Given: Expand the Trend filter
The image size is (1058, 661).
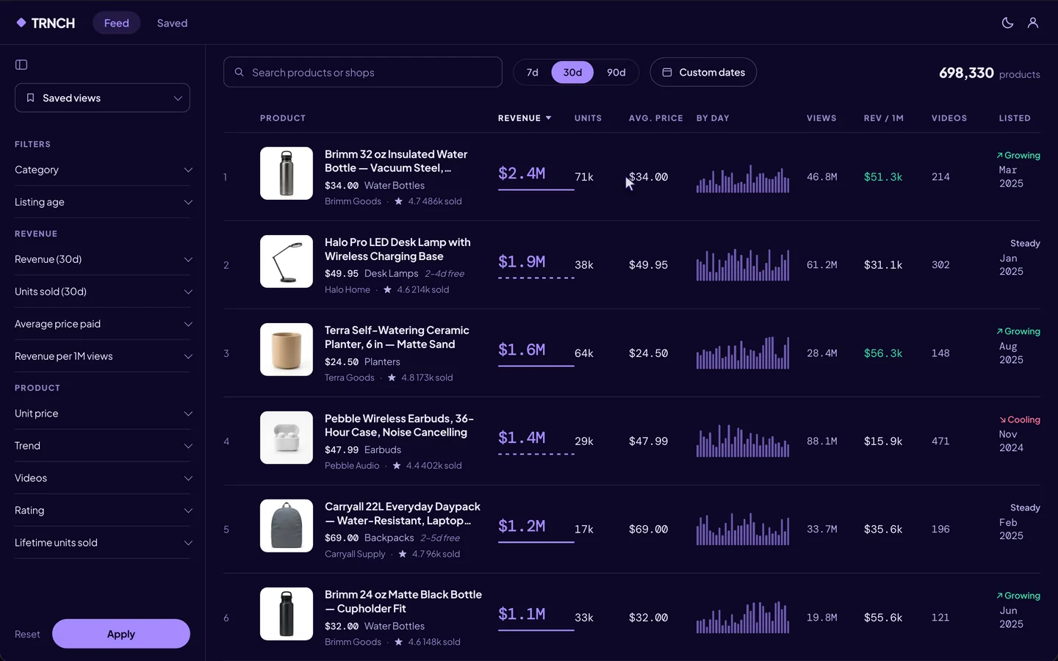Looking at the screenshot, I should pyautogui.click(x=102, y=446).
